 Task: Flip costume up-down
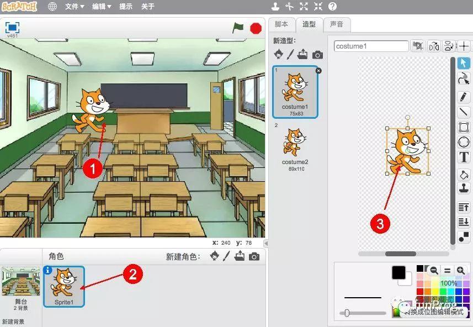click(449, 46)
